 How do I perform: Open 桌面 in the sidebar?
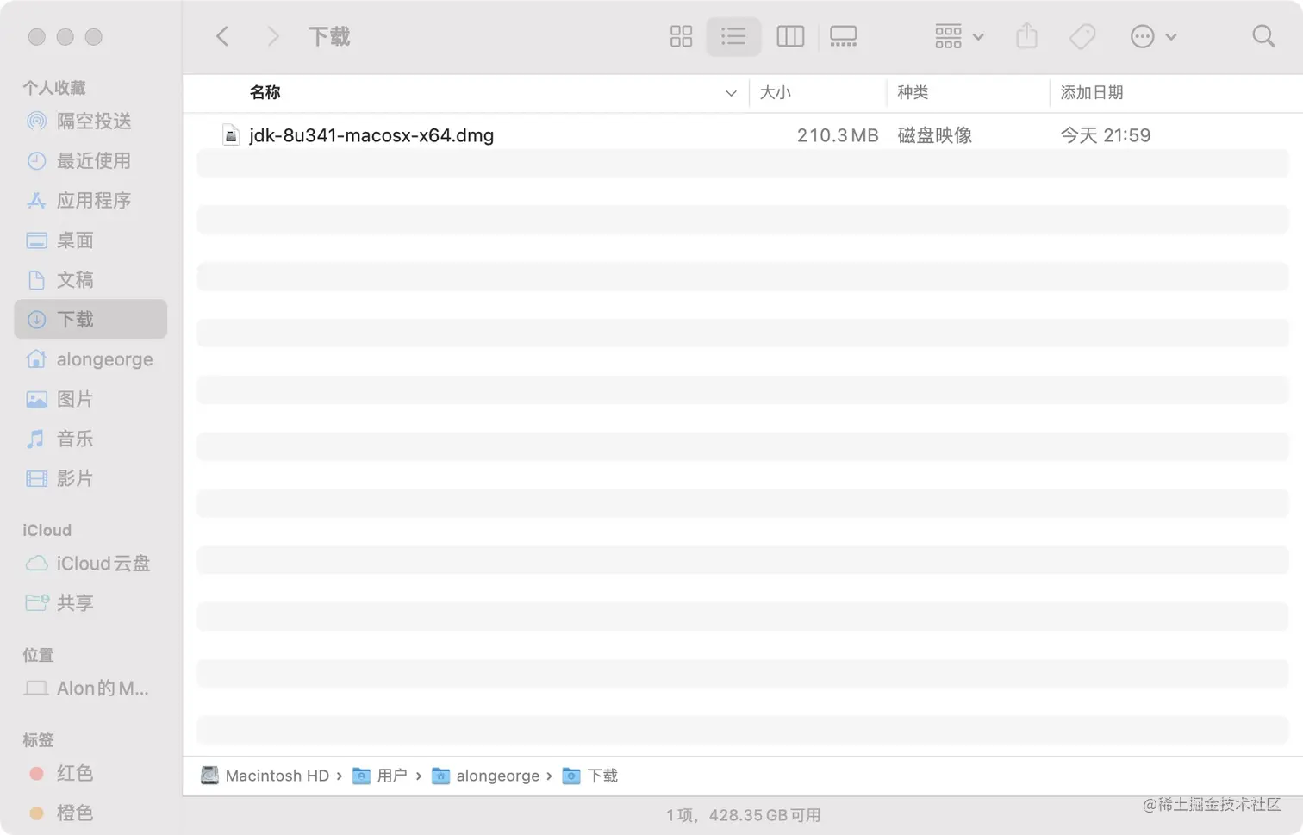click(90, 240)
